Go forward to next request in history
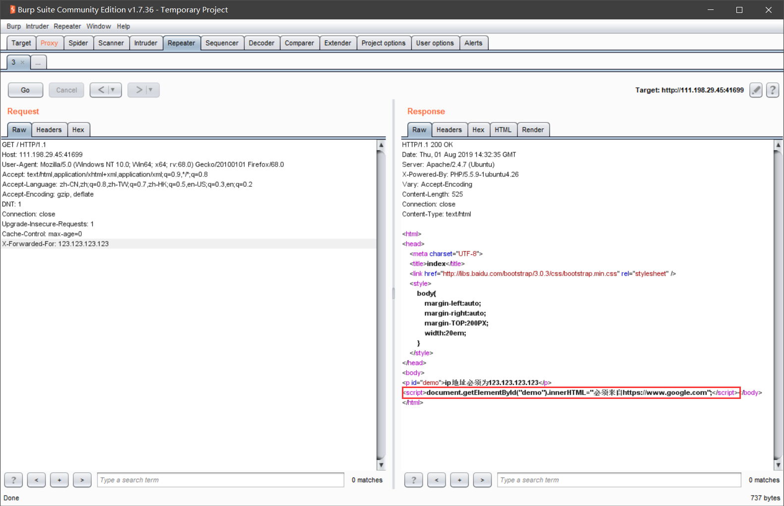Screen dimensions: 784x506 [x=139, y=90]
